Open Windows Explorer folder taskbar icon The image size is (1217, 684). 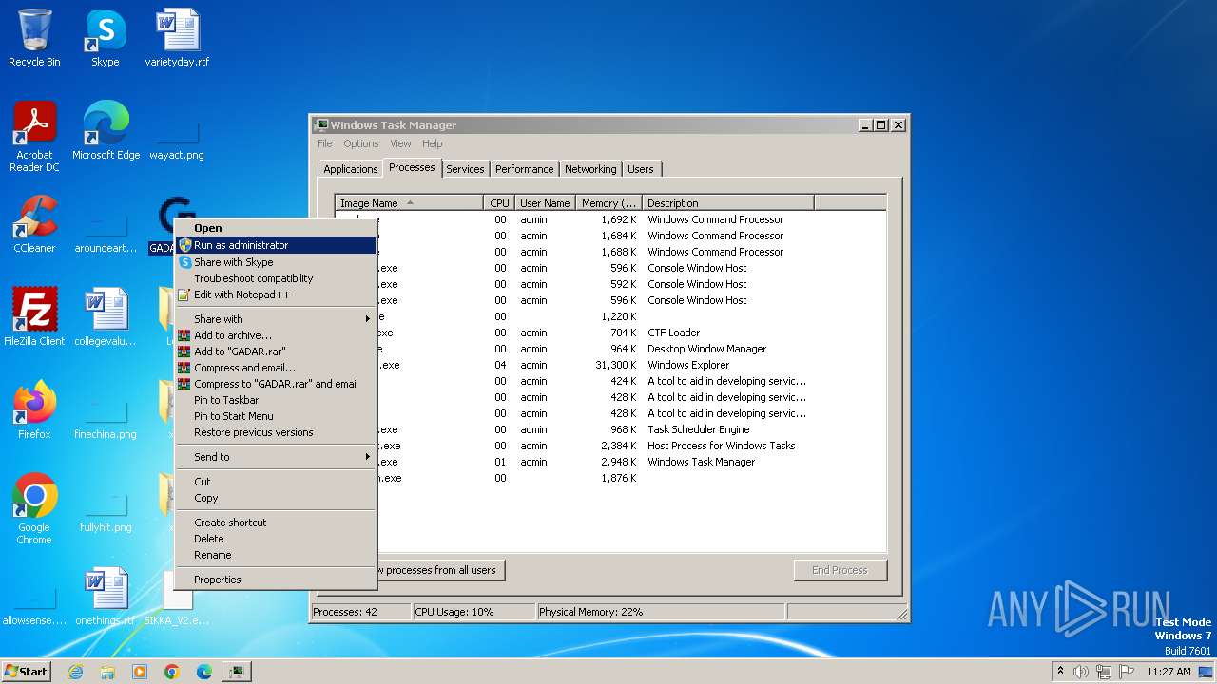click(107, 672)
